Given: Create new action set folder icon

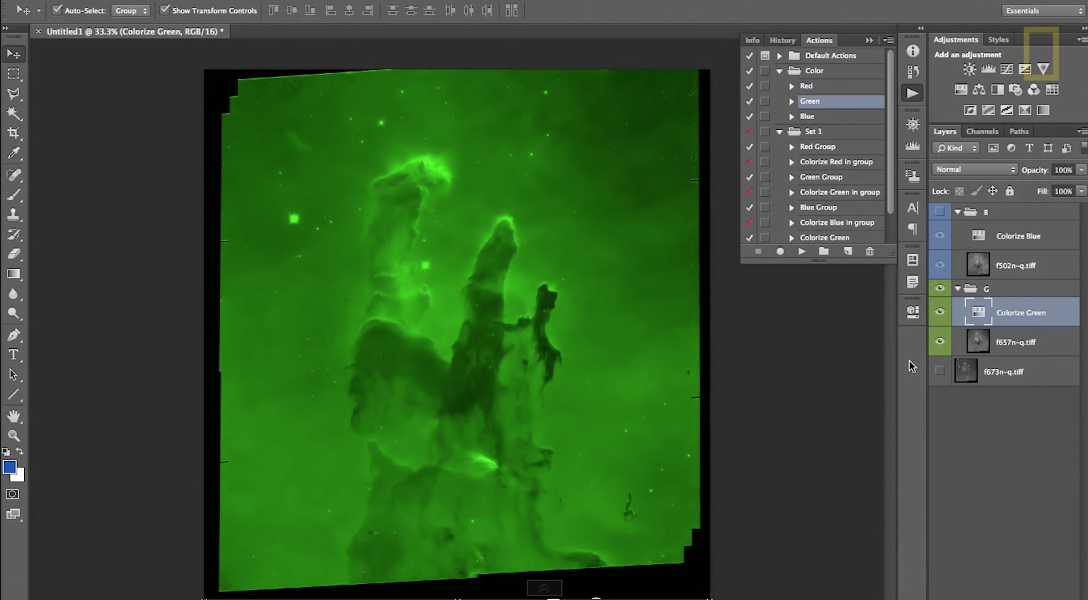Looking at the screenshot, I should click(824, 252).
